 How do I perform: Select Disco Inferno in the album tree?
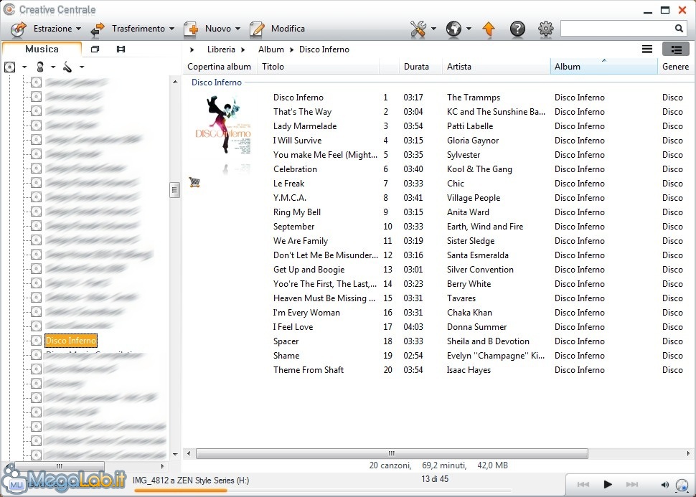coord(71,341)
